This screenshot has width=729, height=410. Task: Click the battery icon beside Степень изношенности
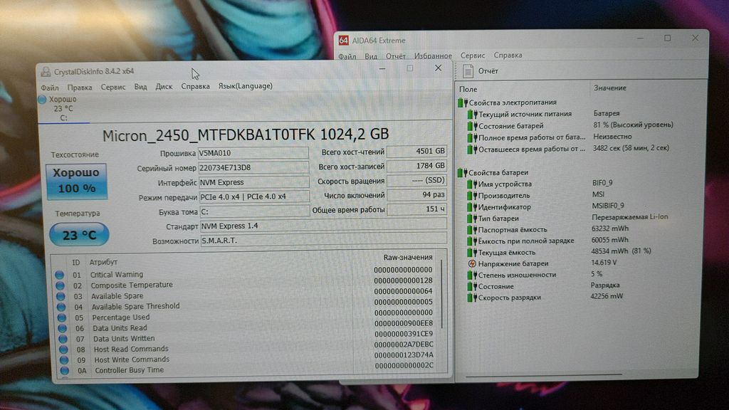[471, 275]
